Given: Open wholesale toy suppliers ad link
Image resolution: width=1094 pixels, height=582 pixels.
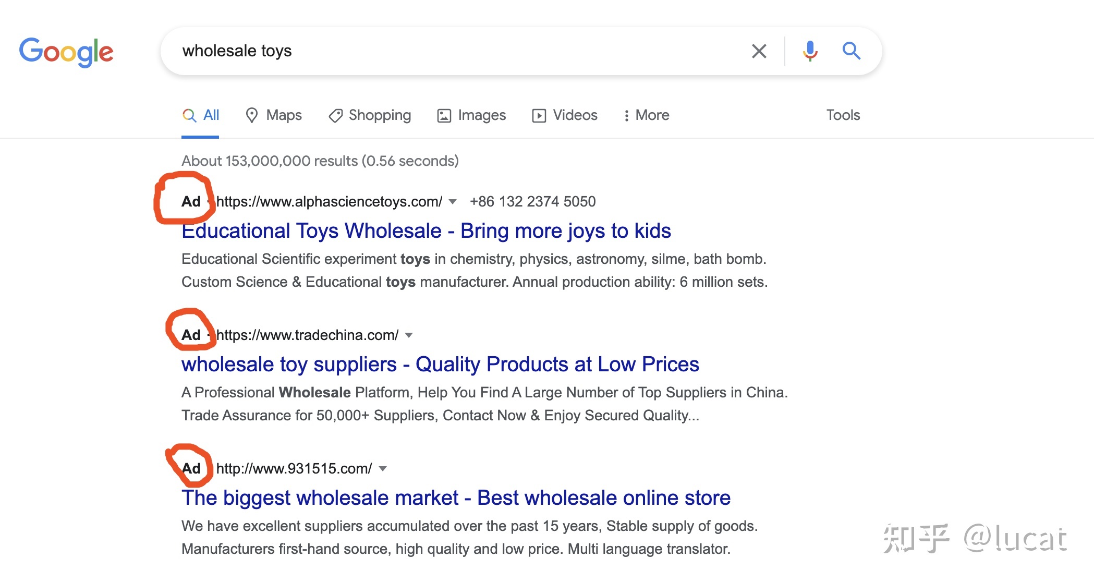Looking at the screenshot, I should [x=440, y=365].
